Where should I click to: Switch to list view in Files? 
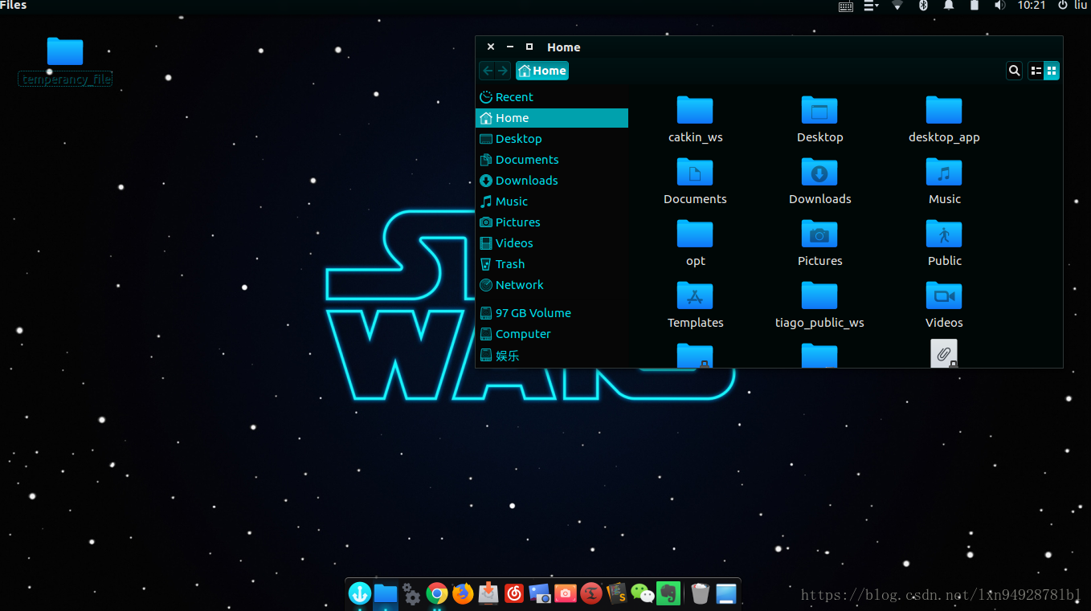pyautogui.click(x=1036, y=71)
